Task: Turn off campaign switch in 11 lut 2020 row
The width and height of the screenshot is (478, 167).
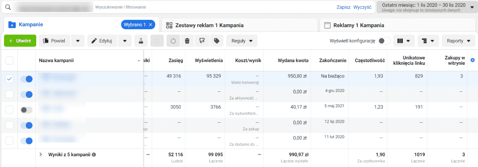Action: 27,141
